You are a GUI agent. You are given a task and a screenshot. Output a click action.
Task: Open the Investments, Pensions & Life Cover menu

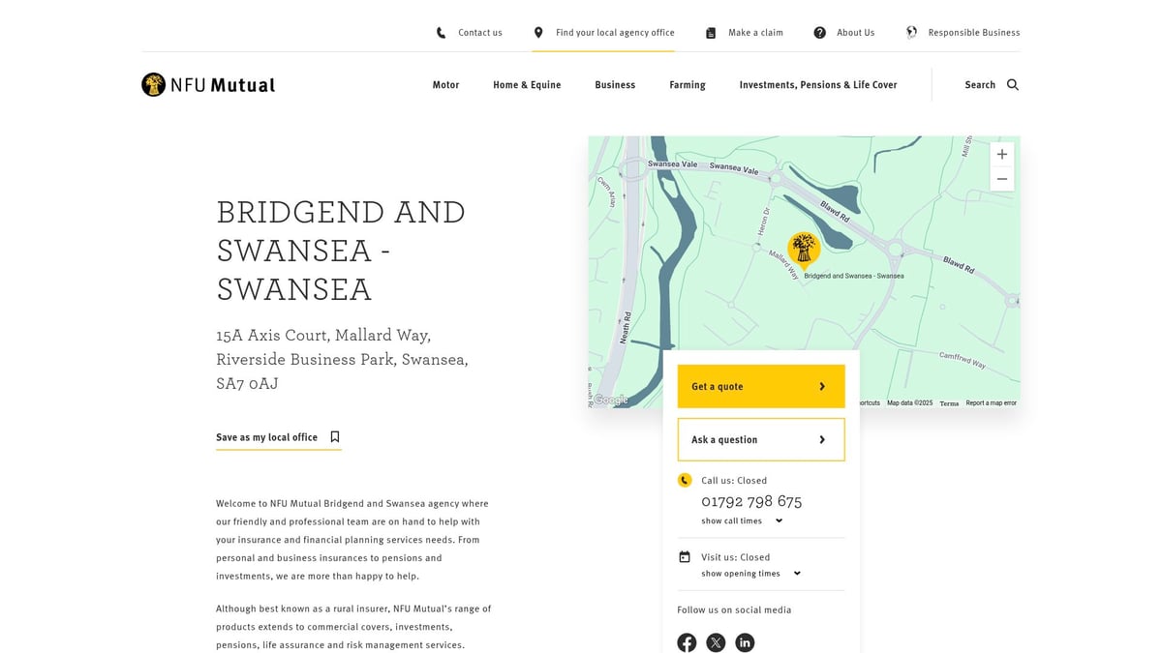click(817, 84)
